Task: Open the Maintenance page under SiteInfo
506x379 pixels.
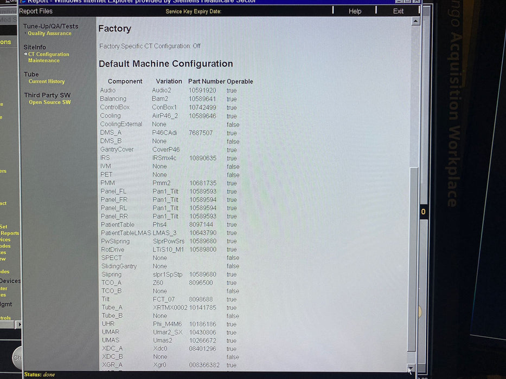Action: (x=44, y=61)
